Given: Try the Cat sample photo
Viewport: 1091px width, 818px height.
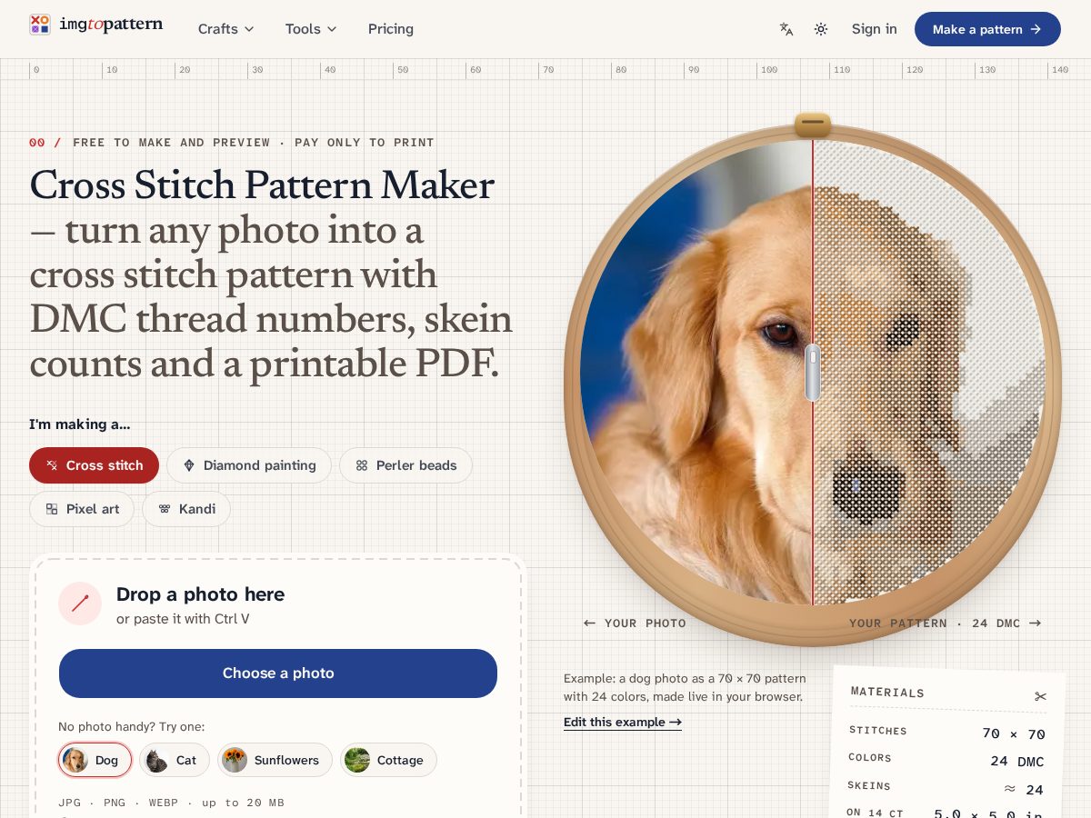Looking at the screenshot, I should click(175, 760).
